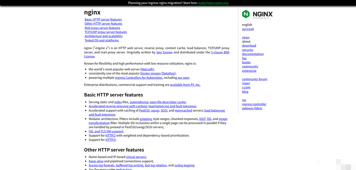Visit the Igor Sysoev link

165,52
